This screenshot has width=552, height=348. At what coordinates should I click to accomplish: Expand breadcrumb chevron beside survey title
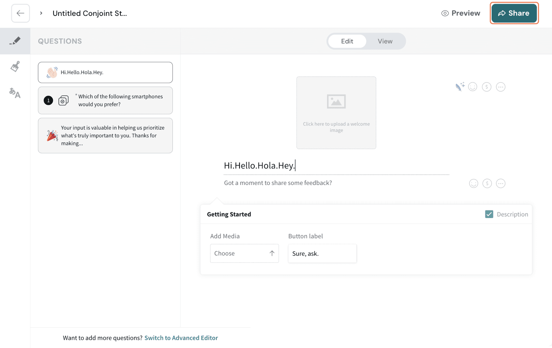click(41, 13)
